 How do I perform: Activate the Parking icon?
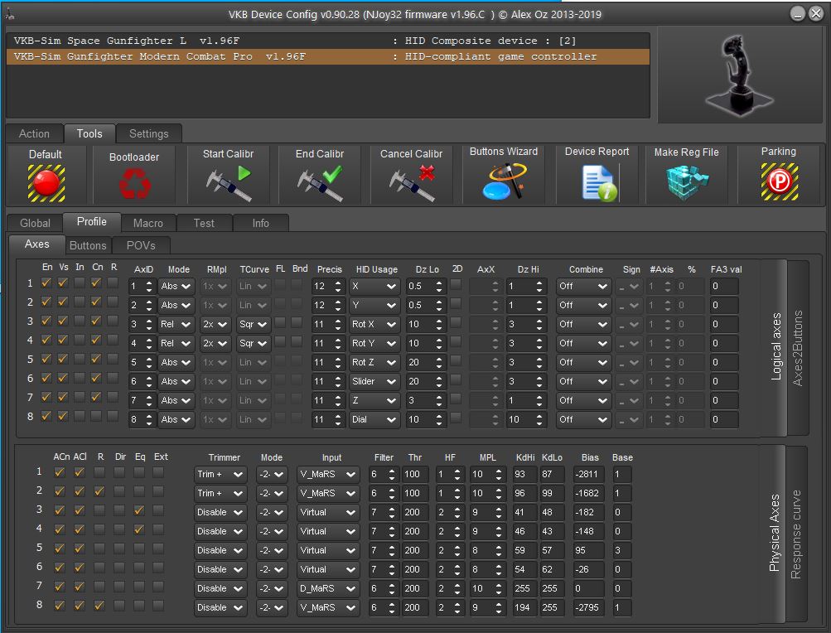(779, 181)
